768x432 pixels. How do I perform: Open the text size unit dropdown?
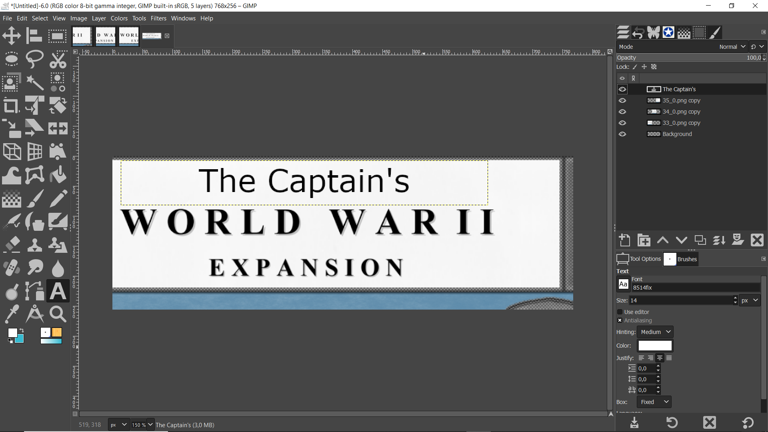(750, 300)
